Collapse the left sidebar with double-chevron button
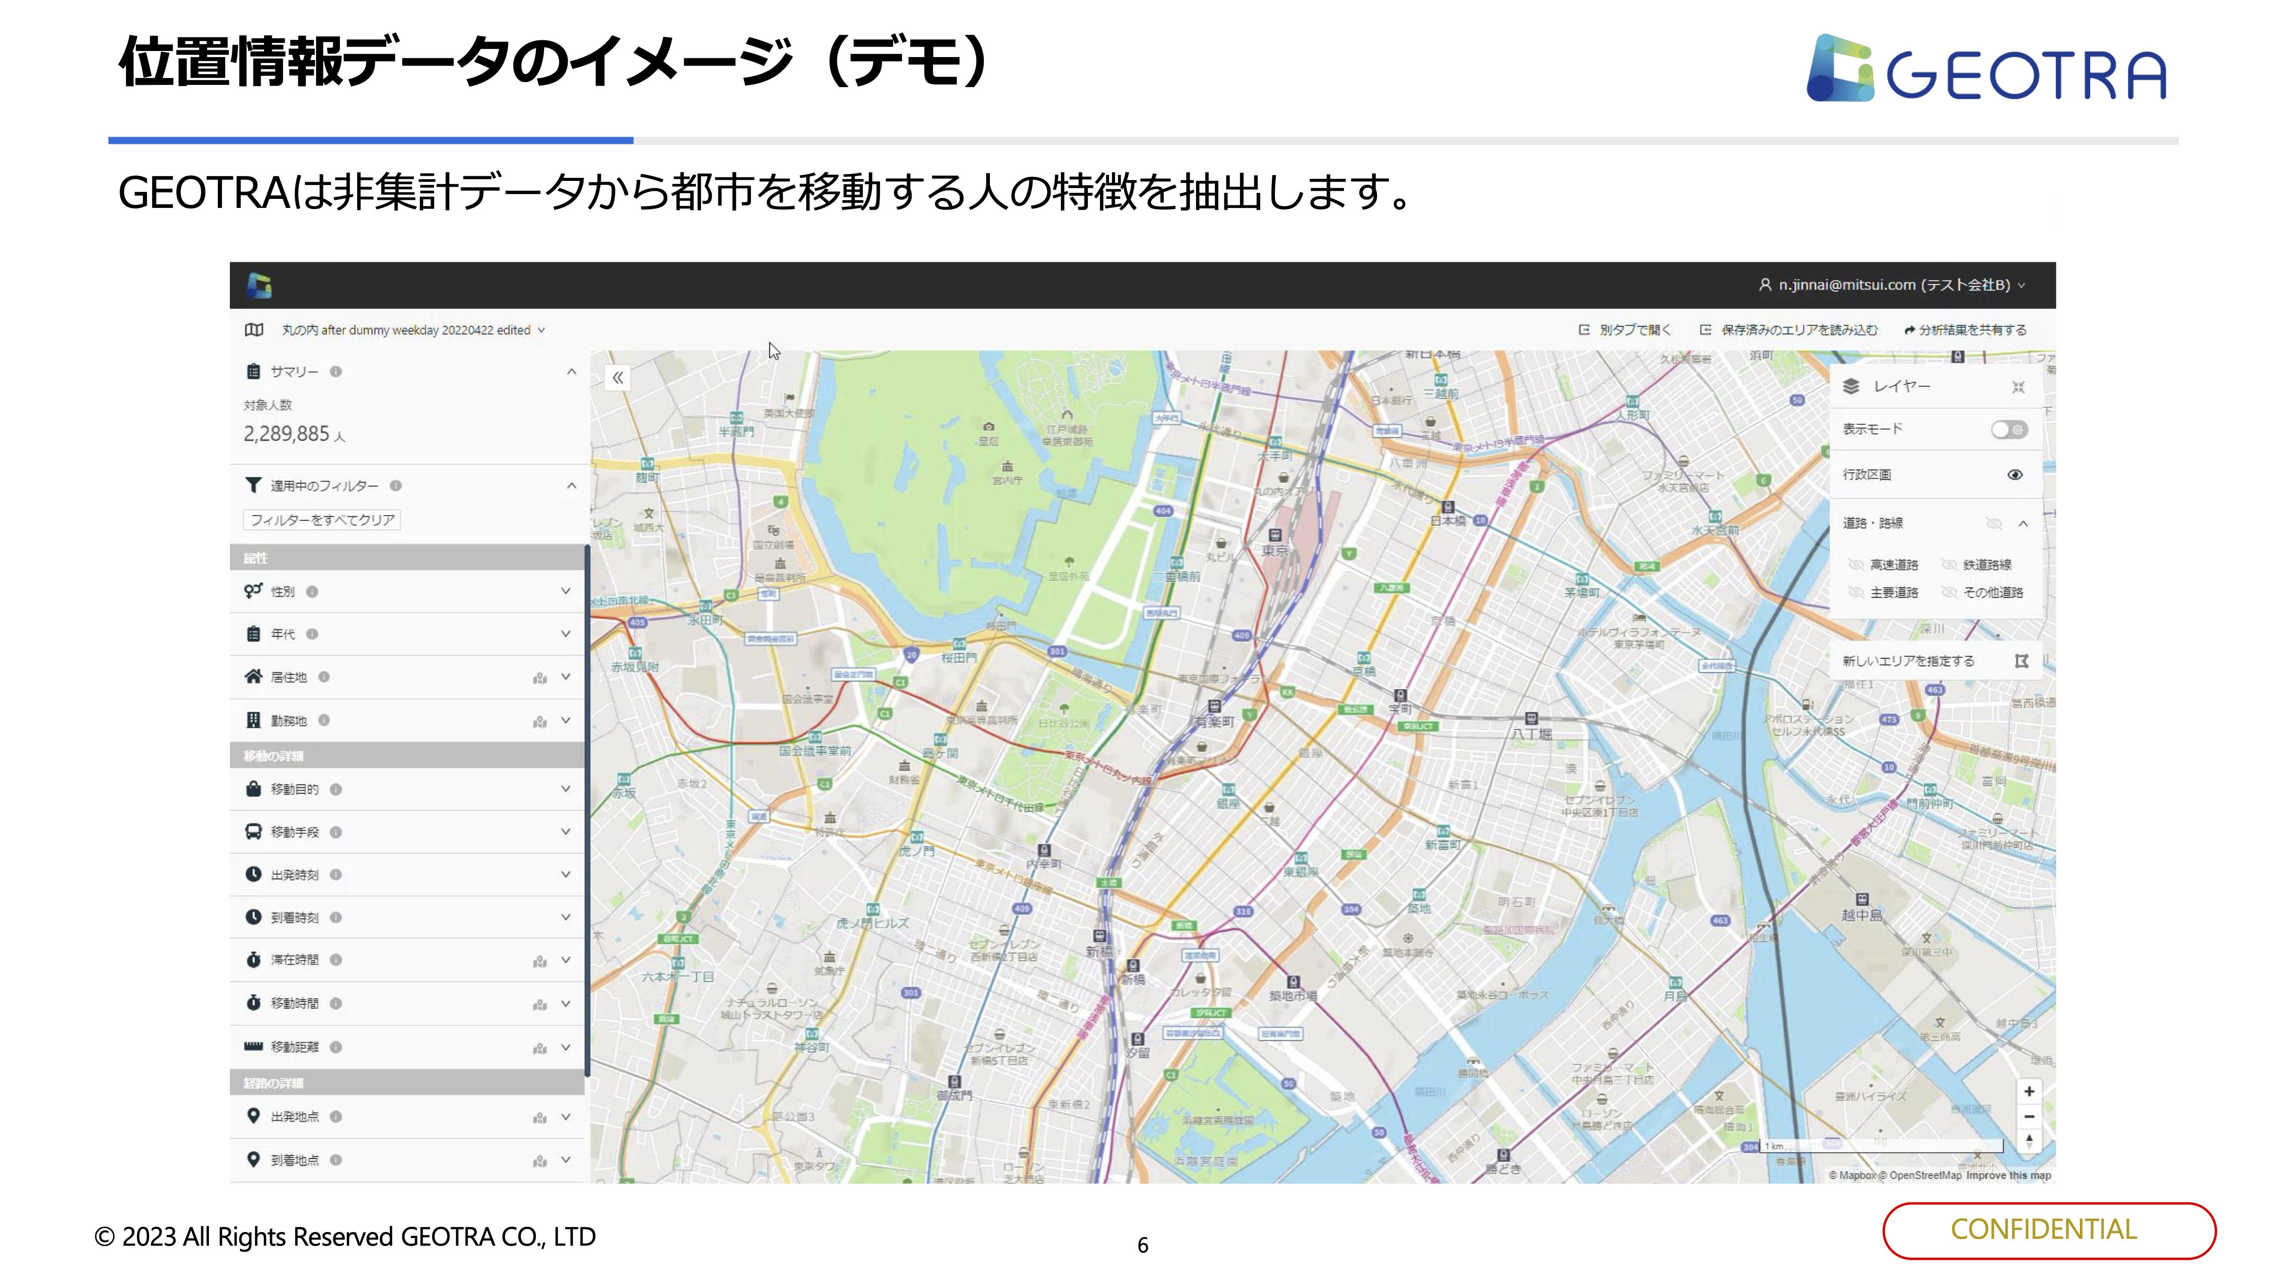The image size is (2287, 1286). 617,378
